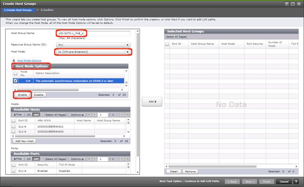This screenshot has width=304, height=187.
Task: Click the pin window icon in title bar
Action: click(x=287, y=4)
